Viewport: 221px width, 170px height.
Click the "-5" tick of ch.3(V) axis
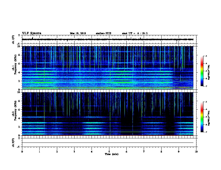[19, 147]
